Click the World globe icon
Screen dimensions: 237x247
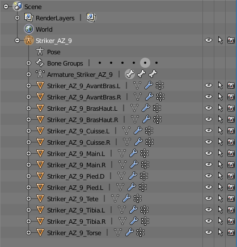tap(29, 29)
